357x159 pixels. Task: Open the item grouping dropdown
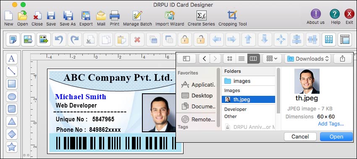tap(272, 59)
